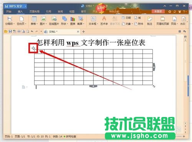This screenshot has height=142, width=192.
Task: Click the skin (shirt) icon
Action: click(x=180, y=12)
